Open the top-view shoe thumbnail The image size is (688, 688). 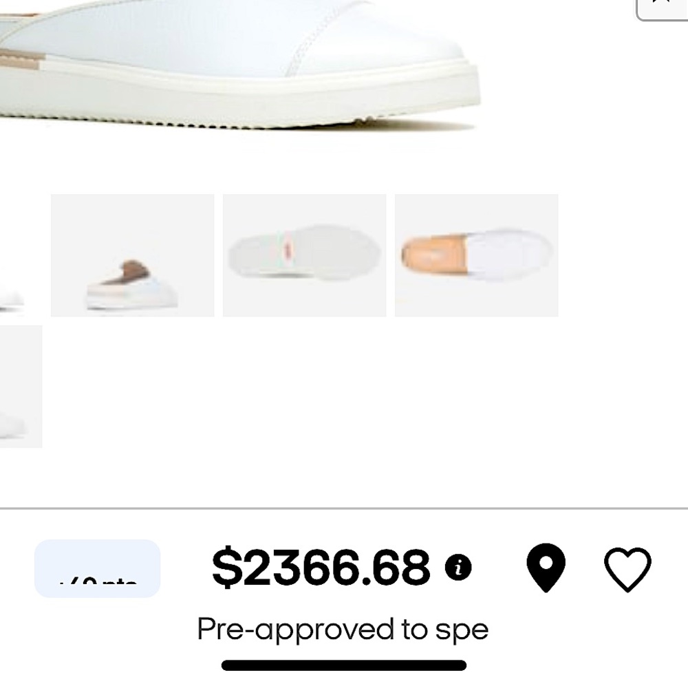[x=476, y=255]
